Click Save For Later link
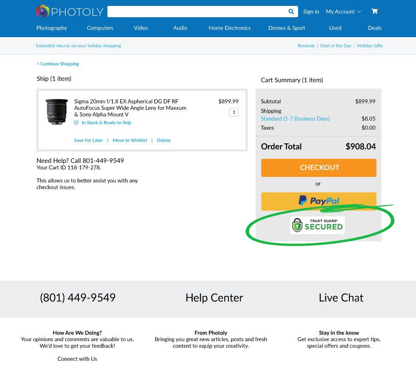 [x=88, y=140]
